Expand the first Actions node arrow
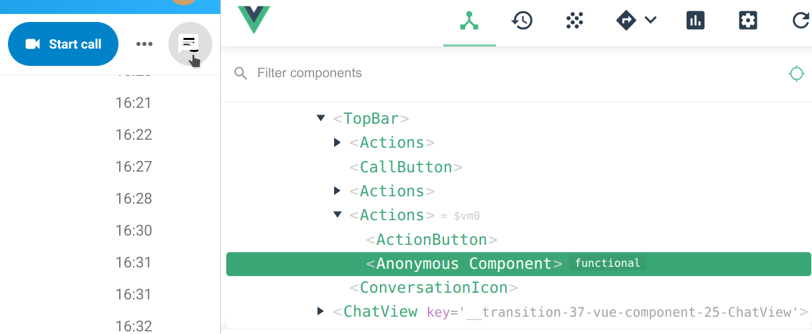The height and width of the screenshot is (334, 812). click(x=337, y=142)
